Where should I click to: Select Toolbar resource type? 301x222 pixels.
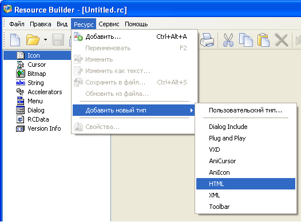(245, 207)
